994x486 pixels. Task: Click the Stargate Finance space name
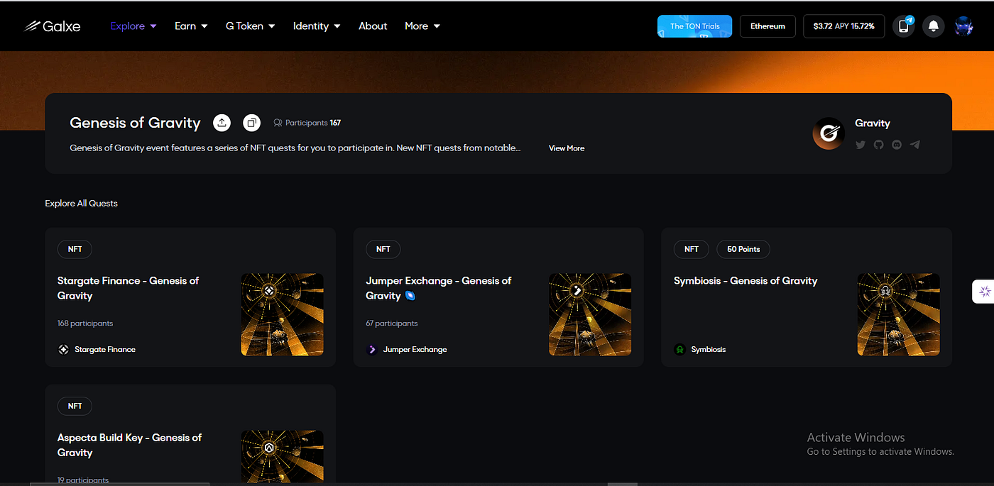[x=105, y=349]
